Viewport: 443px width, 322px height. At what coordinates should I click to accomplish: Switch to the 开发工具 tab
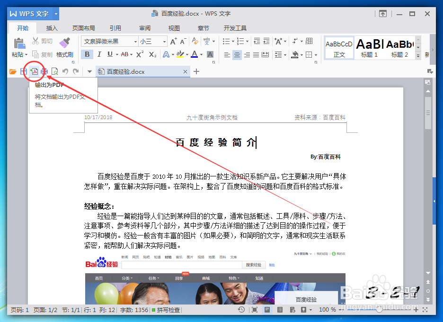pos(235,28)
